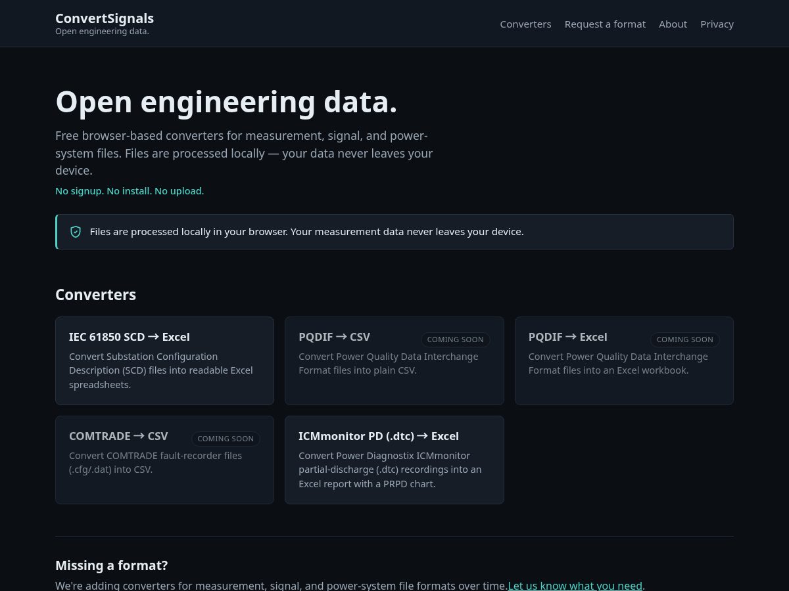Open the ConvertSignals home logo
This screenshot has height=591, width=789.
coord(105,24)
